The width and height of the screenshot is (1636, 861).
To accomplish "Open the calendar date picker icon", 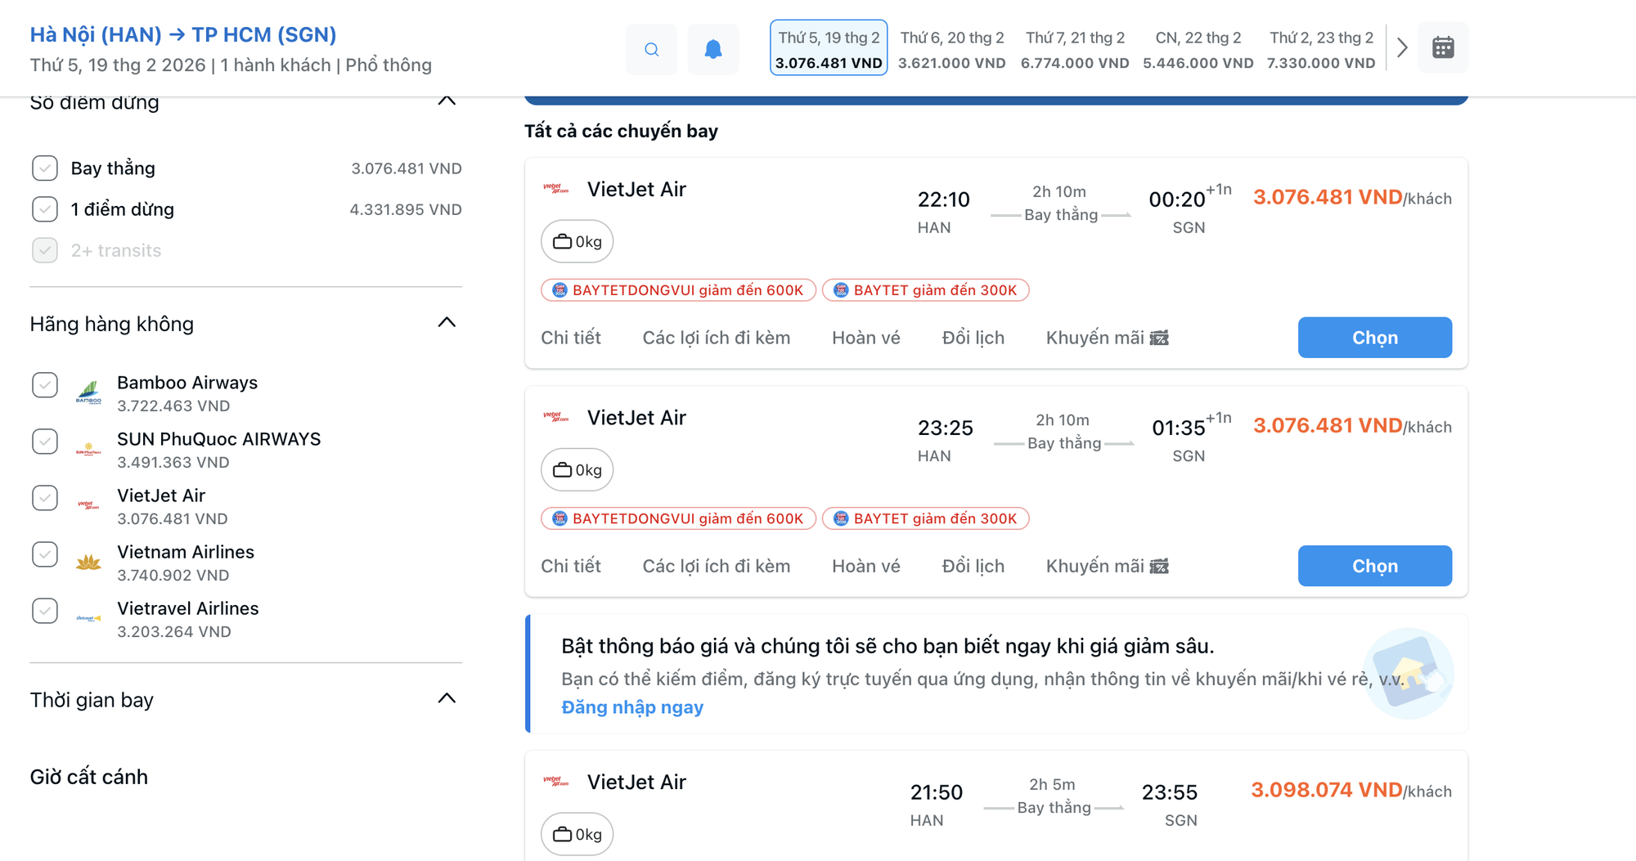I will click(x=1443, y=48).
